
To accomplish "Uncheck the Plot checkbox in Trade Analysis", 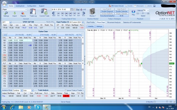I will [x=82, y=96].
